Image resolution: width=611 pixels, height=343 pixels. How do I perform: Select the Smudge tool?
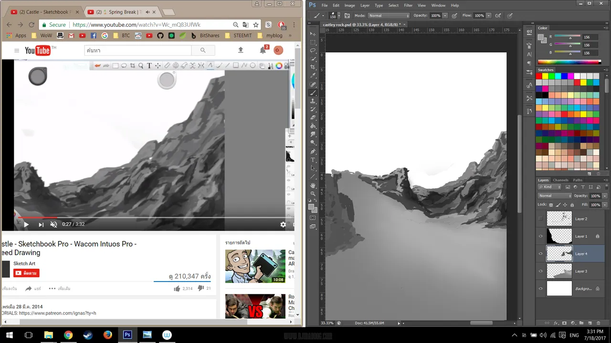(x=313, y=134)
